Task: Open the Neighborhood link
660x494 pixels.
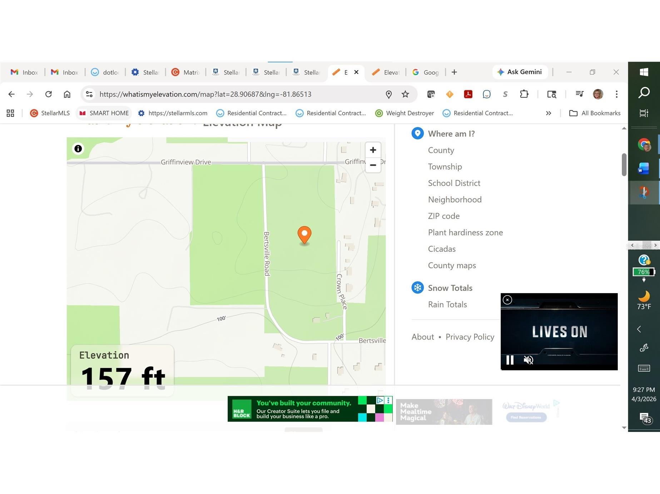Action: pos(455,199)
